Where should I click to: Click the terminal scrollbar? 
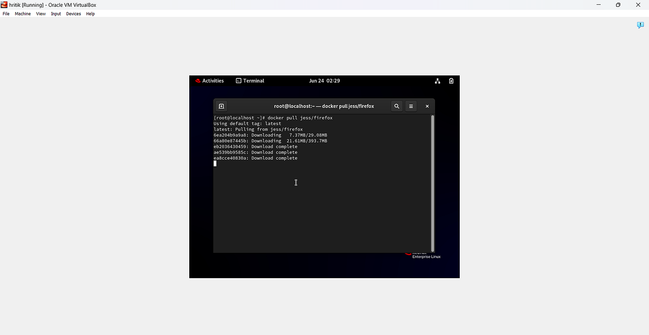433,182
